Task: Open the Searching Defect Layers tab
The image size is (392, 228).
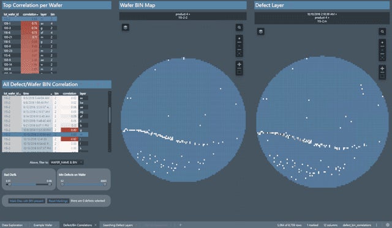Action: coord(118,225)
